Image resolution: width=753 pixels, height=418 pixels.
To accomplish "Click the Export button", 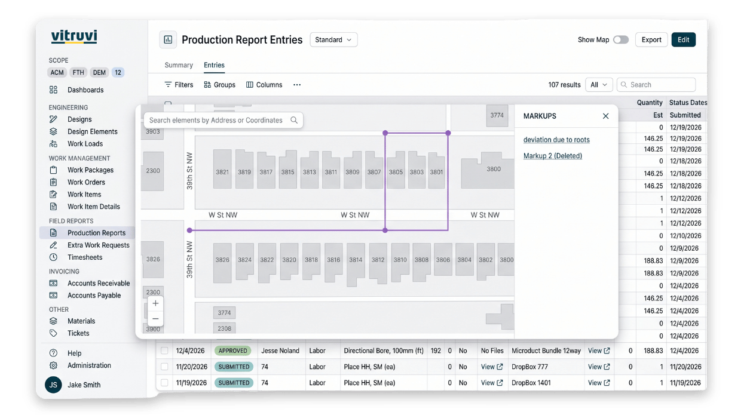I will (x=651, y=40).
